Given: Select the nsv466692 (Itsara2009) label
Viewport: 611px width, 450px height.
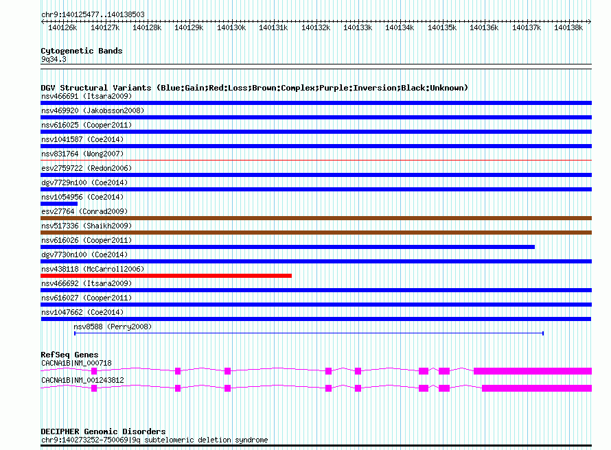Looking at the screenshot, I should (x=87, y=283).
